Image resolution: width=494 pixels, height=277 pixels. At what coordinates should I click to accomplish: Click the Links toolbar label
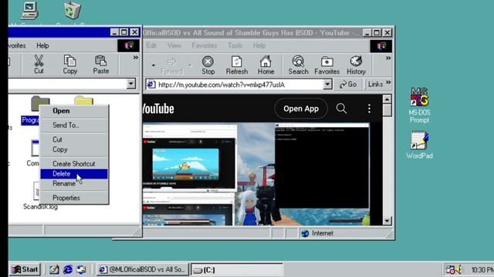[x=375, y=84]
